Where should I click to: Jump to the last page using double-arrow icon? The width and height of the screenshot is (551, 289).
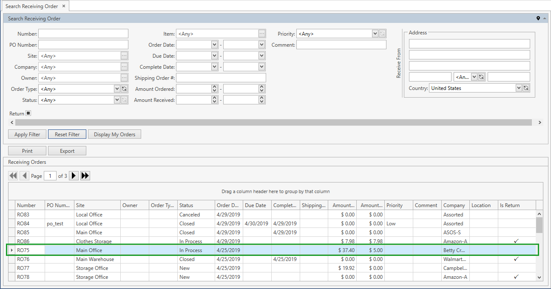(85, 175)
